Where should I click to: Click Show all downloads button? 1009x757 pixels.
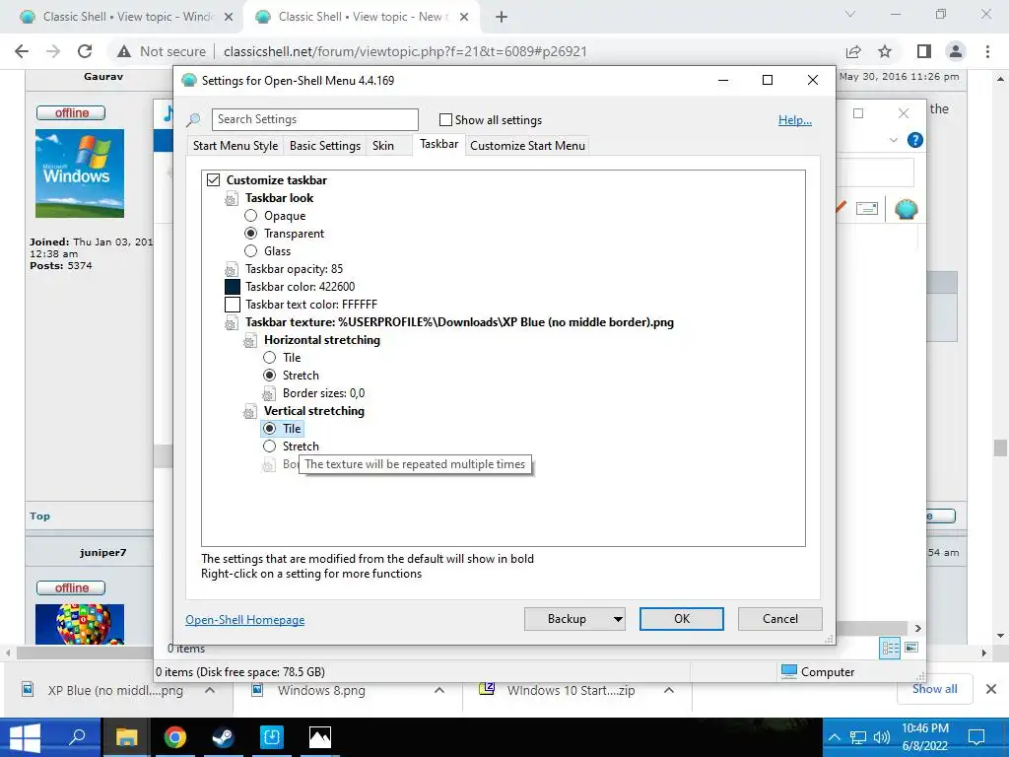point(934,689)
